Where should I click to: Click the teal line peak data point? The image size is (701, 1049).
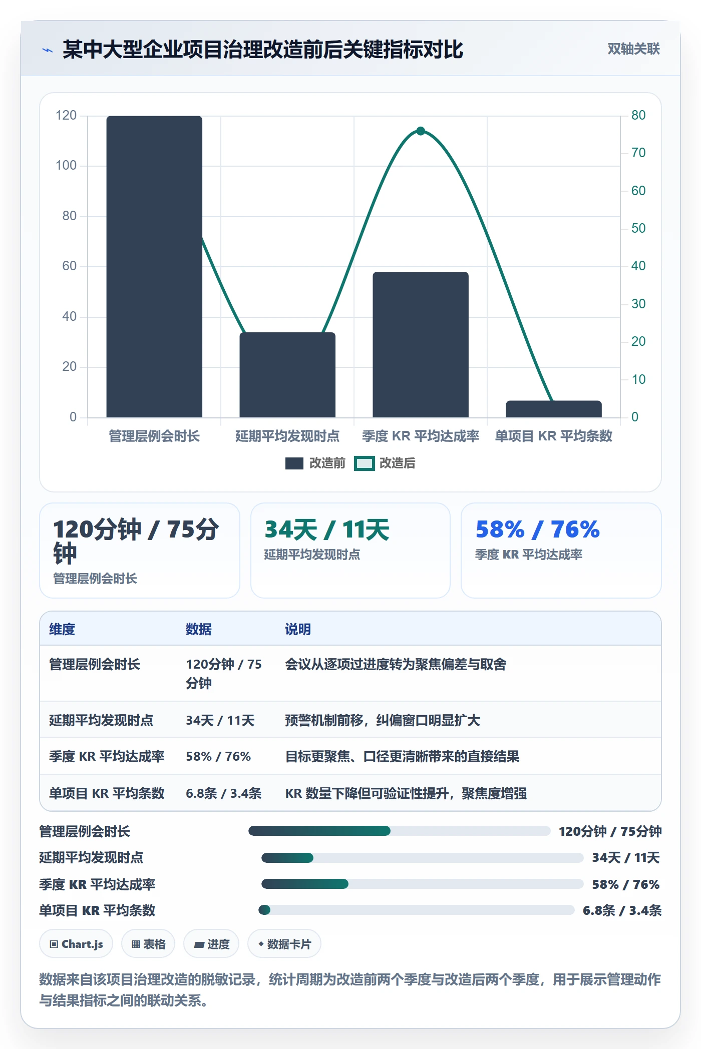click(x=421, y=131)
